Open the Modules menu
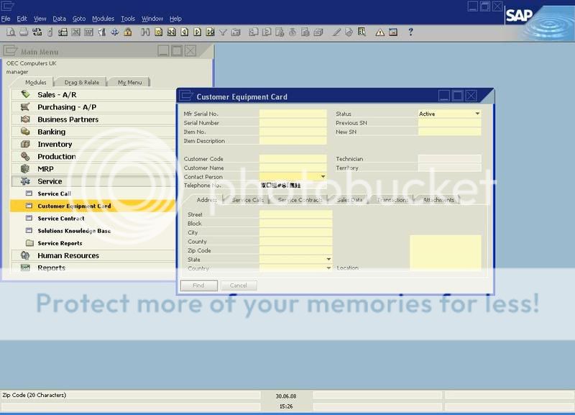 click(x=103, y=18)
